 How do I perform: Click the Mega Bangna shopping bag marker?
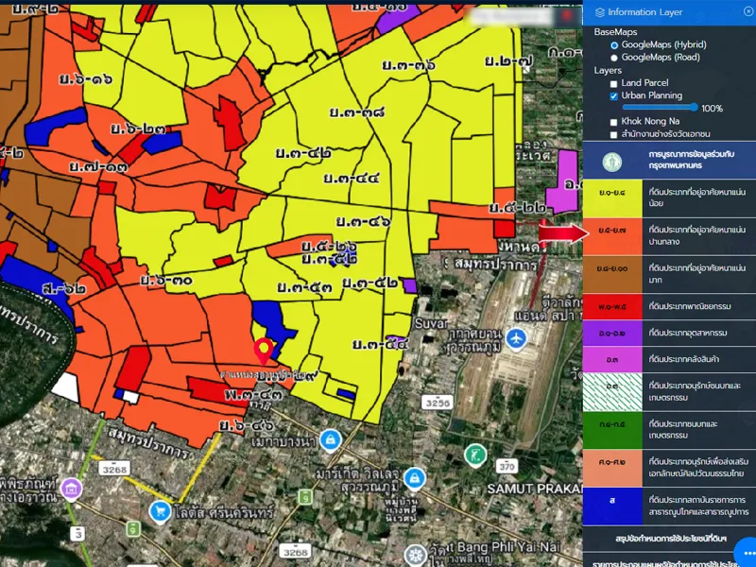pos(329,439)
